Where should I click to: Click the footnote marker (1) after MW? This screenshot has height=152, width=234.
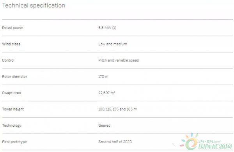114,28
